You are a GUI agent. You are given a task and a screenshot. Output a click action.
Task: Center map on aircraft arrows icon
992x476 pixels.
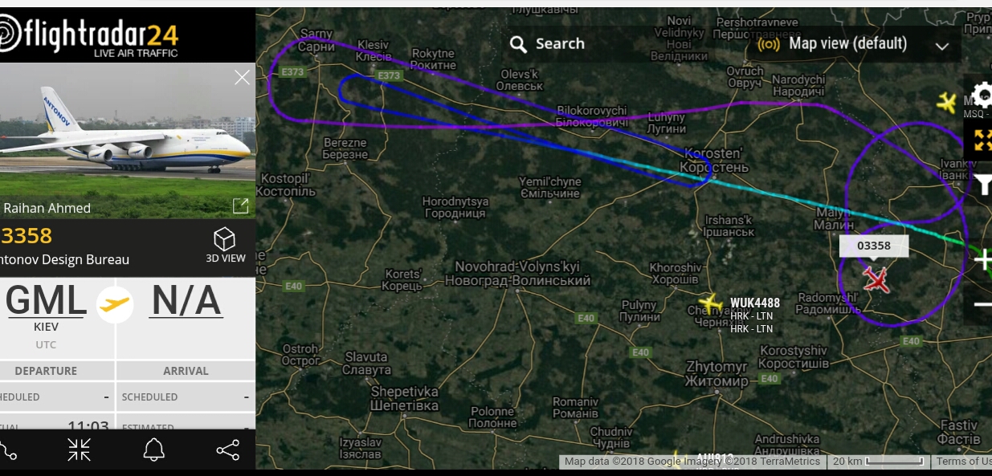(x=79, y=450)
